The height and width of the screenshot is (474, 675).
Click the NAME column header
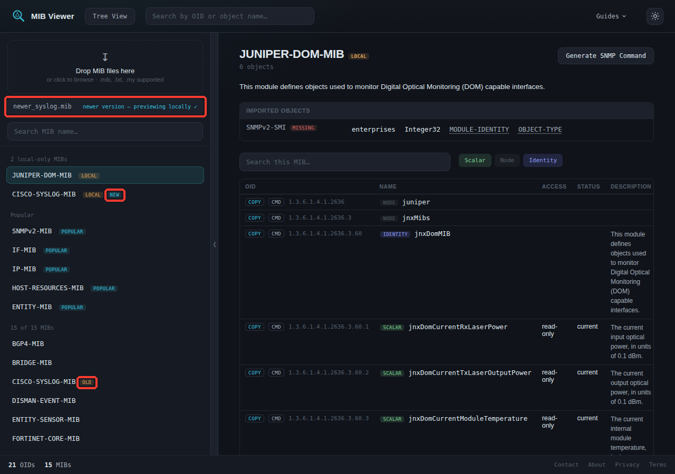tap(388, 186)
